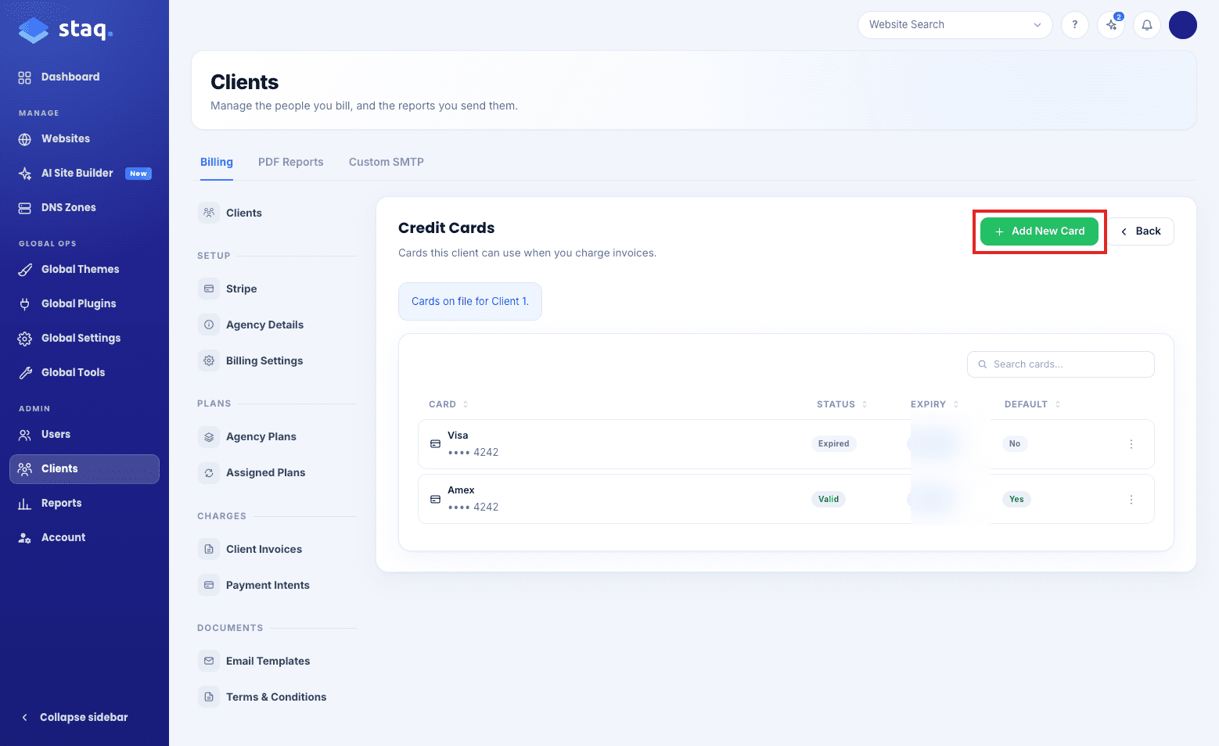Open Agency Plans link
The height and width of the screenshot is (746, 1219).
pyautogui.click(x=261, y=436)
